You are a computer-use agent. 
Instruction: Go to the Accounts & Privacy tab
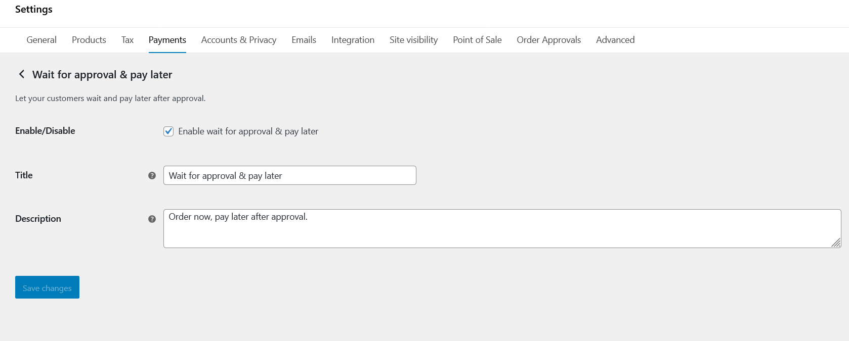pyautogui.click(x=239, y=40)
